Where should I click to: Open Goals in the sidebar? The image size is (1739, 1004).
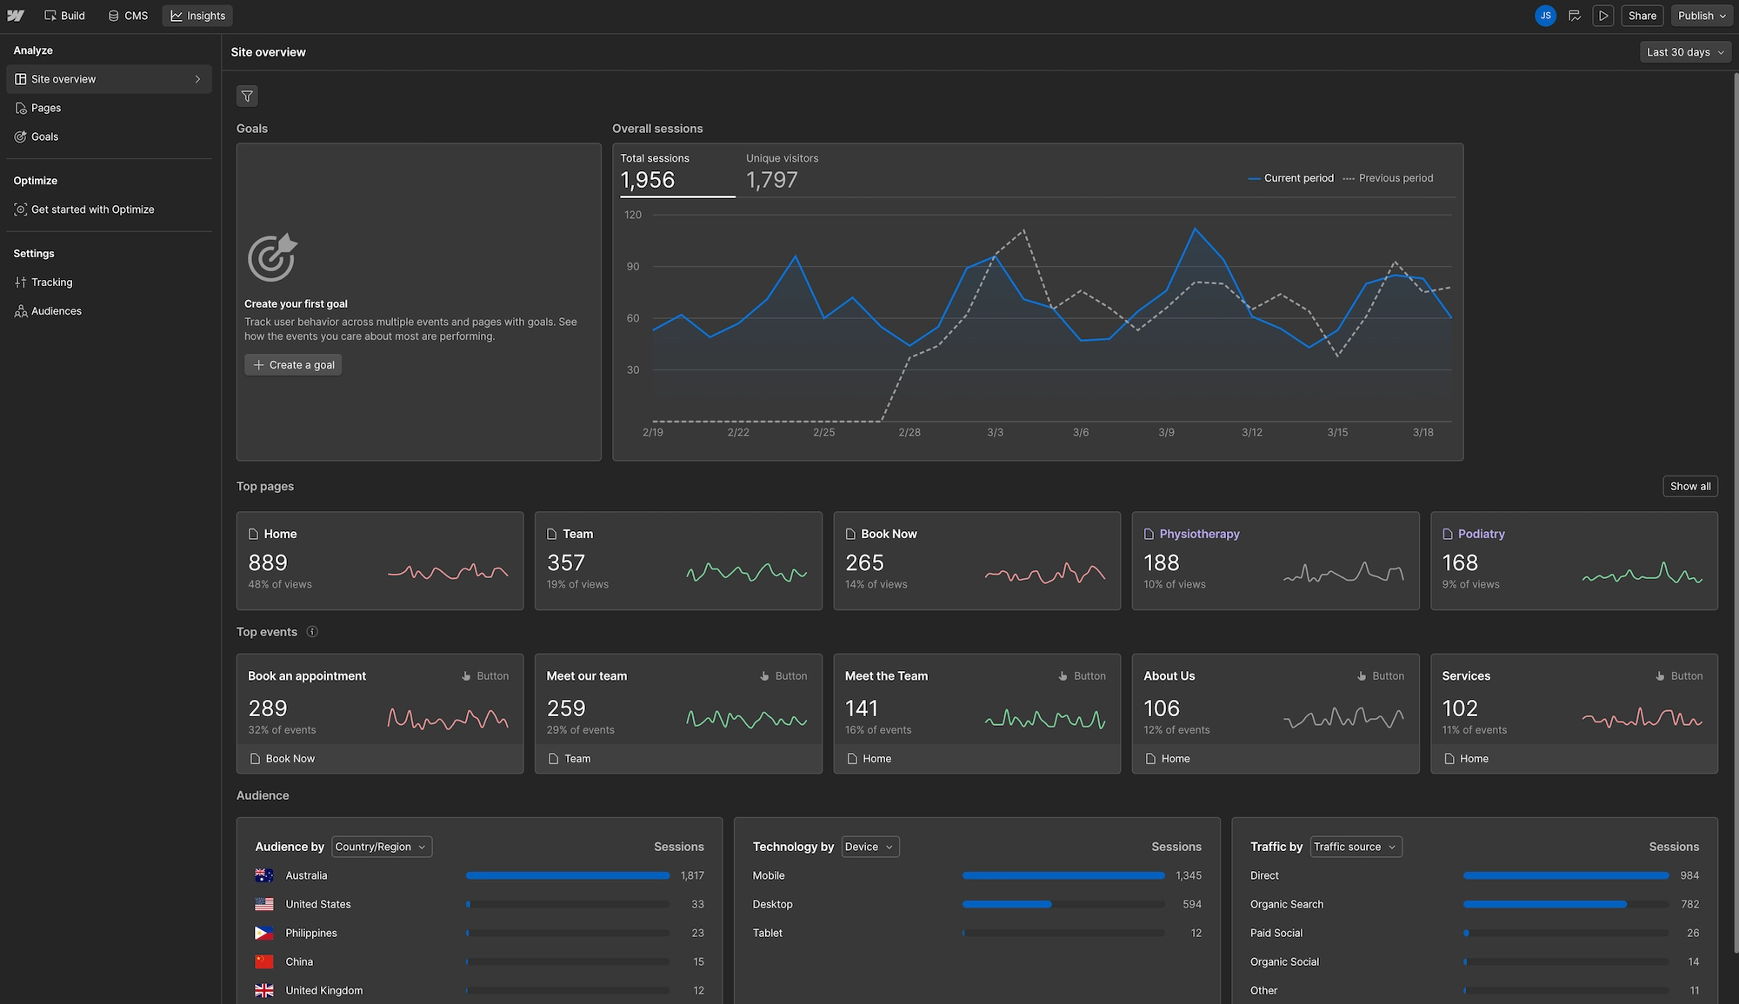click(x=44, y=136)
